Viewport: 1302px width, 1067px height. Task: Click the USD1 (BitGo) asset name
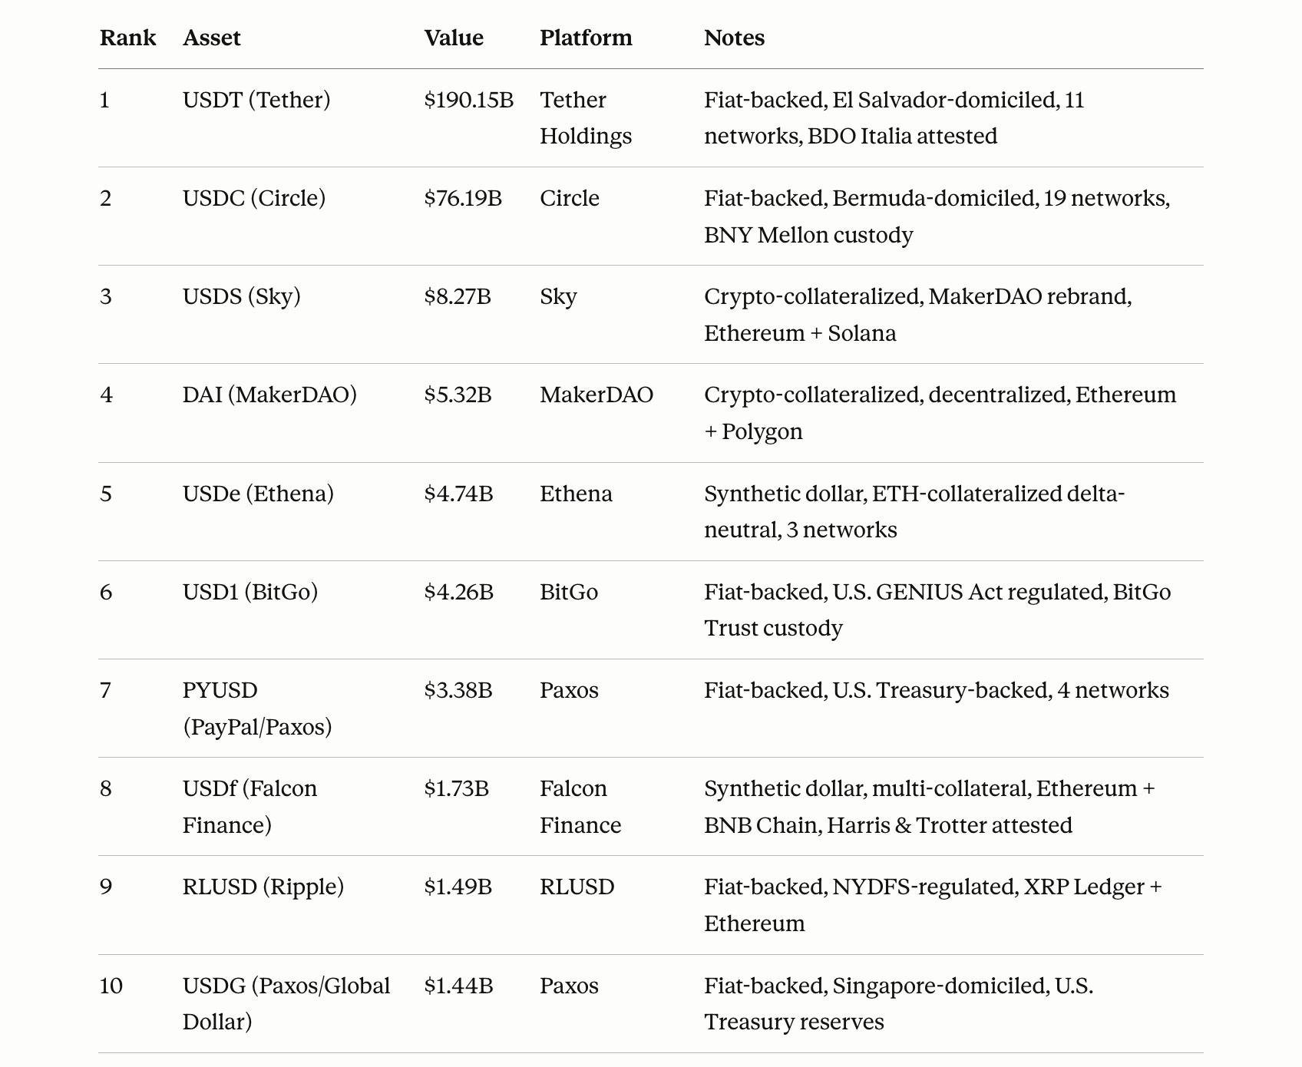click(x=249, y=592)
